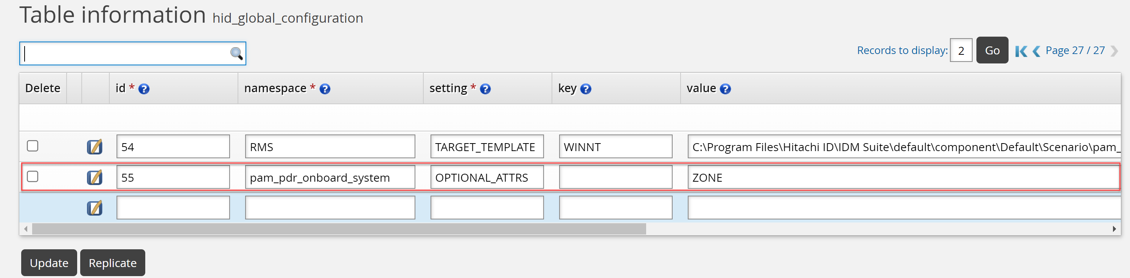Go to previous page arrow

pos(1036,51)
